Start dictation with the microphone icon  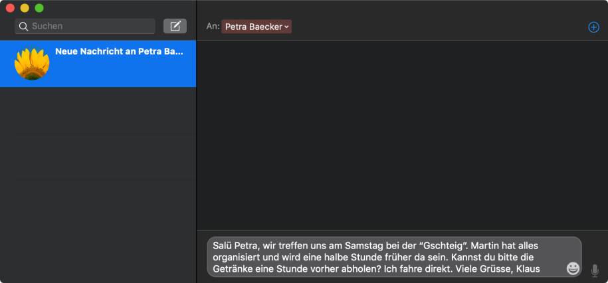(x=595, y=270)
